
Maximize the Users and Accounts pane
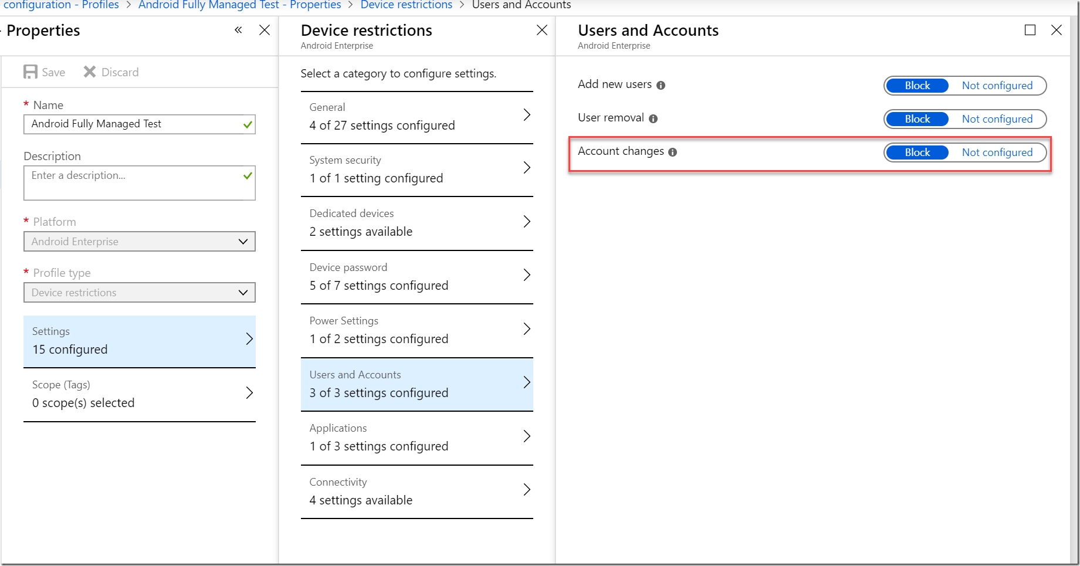click(1030, 30)
